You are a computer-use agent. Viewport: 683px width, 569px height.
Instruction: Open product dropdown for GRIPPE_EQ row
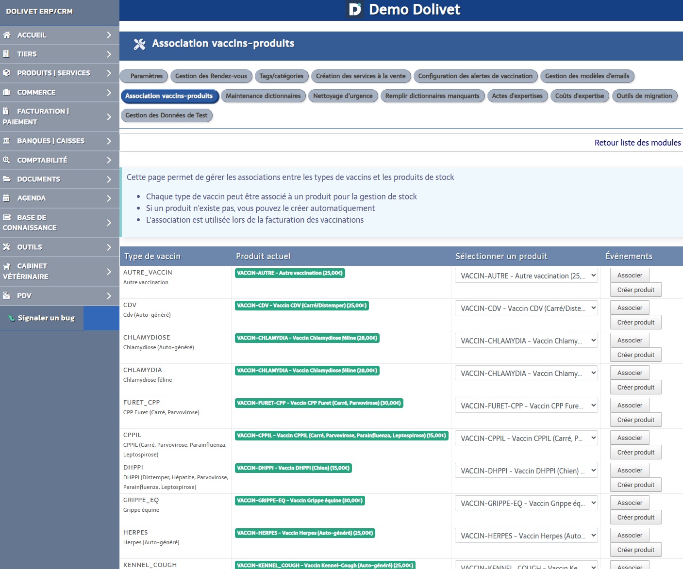point(526,503)
